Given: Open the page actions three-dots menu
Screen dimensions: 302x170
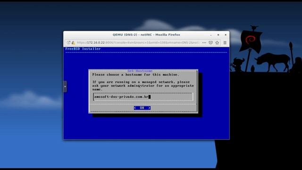Looking at the screenshot, I should pos(204,43).
